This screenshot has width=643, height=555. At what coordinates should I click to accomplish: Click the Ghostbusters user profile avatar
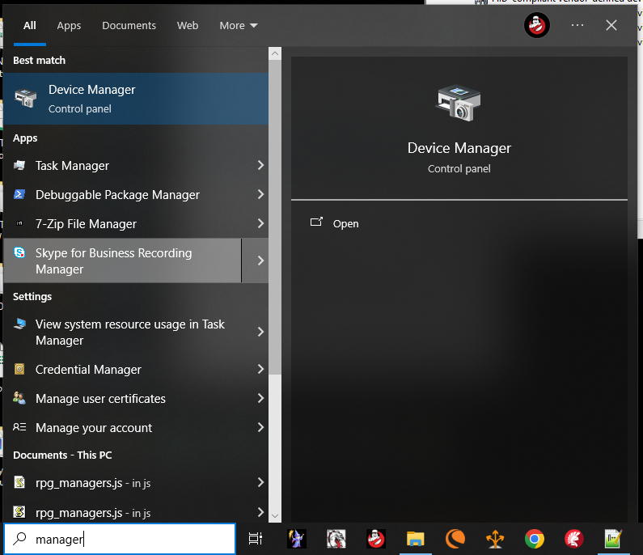coord(537,25)
